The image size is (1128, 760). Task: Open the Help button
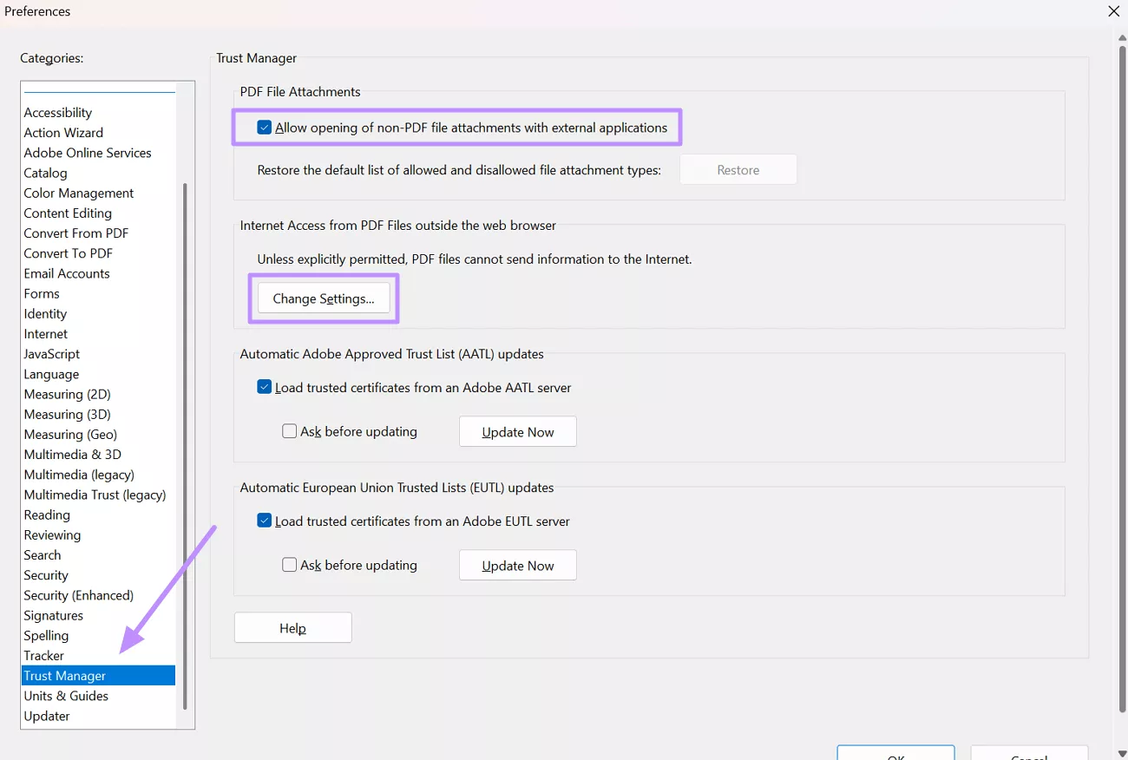(292, 627)
